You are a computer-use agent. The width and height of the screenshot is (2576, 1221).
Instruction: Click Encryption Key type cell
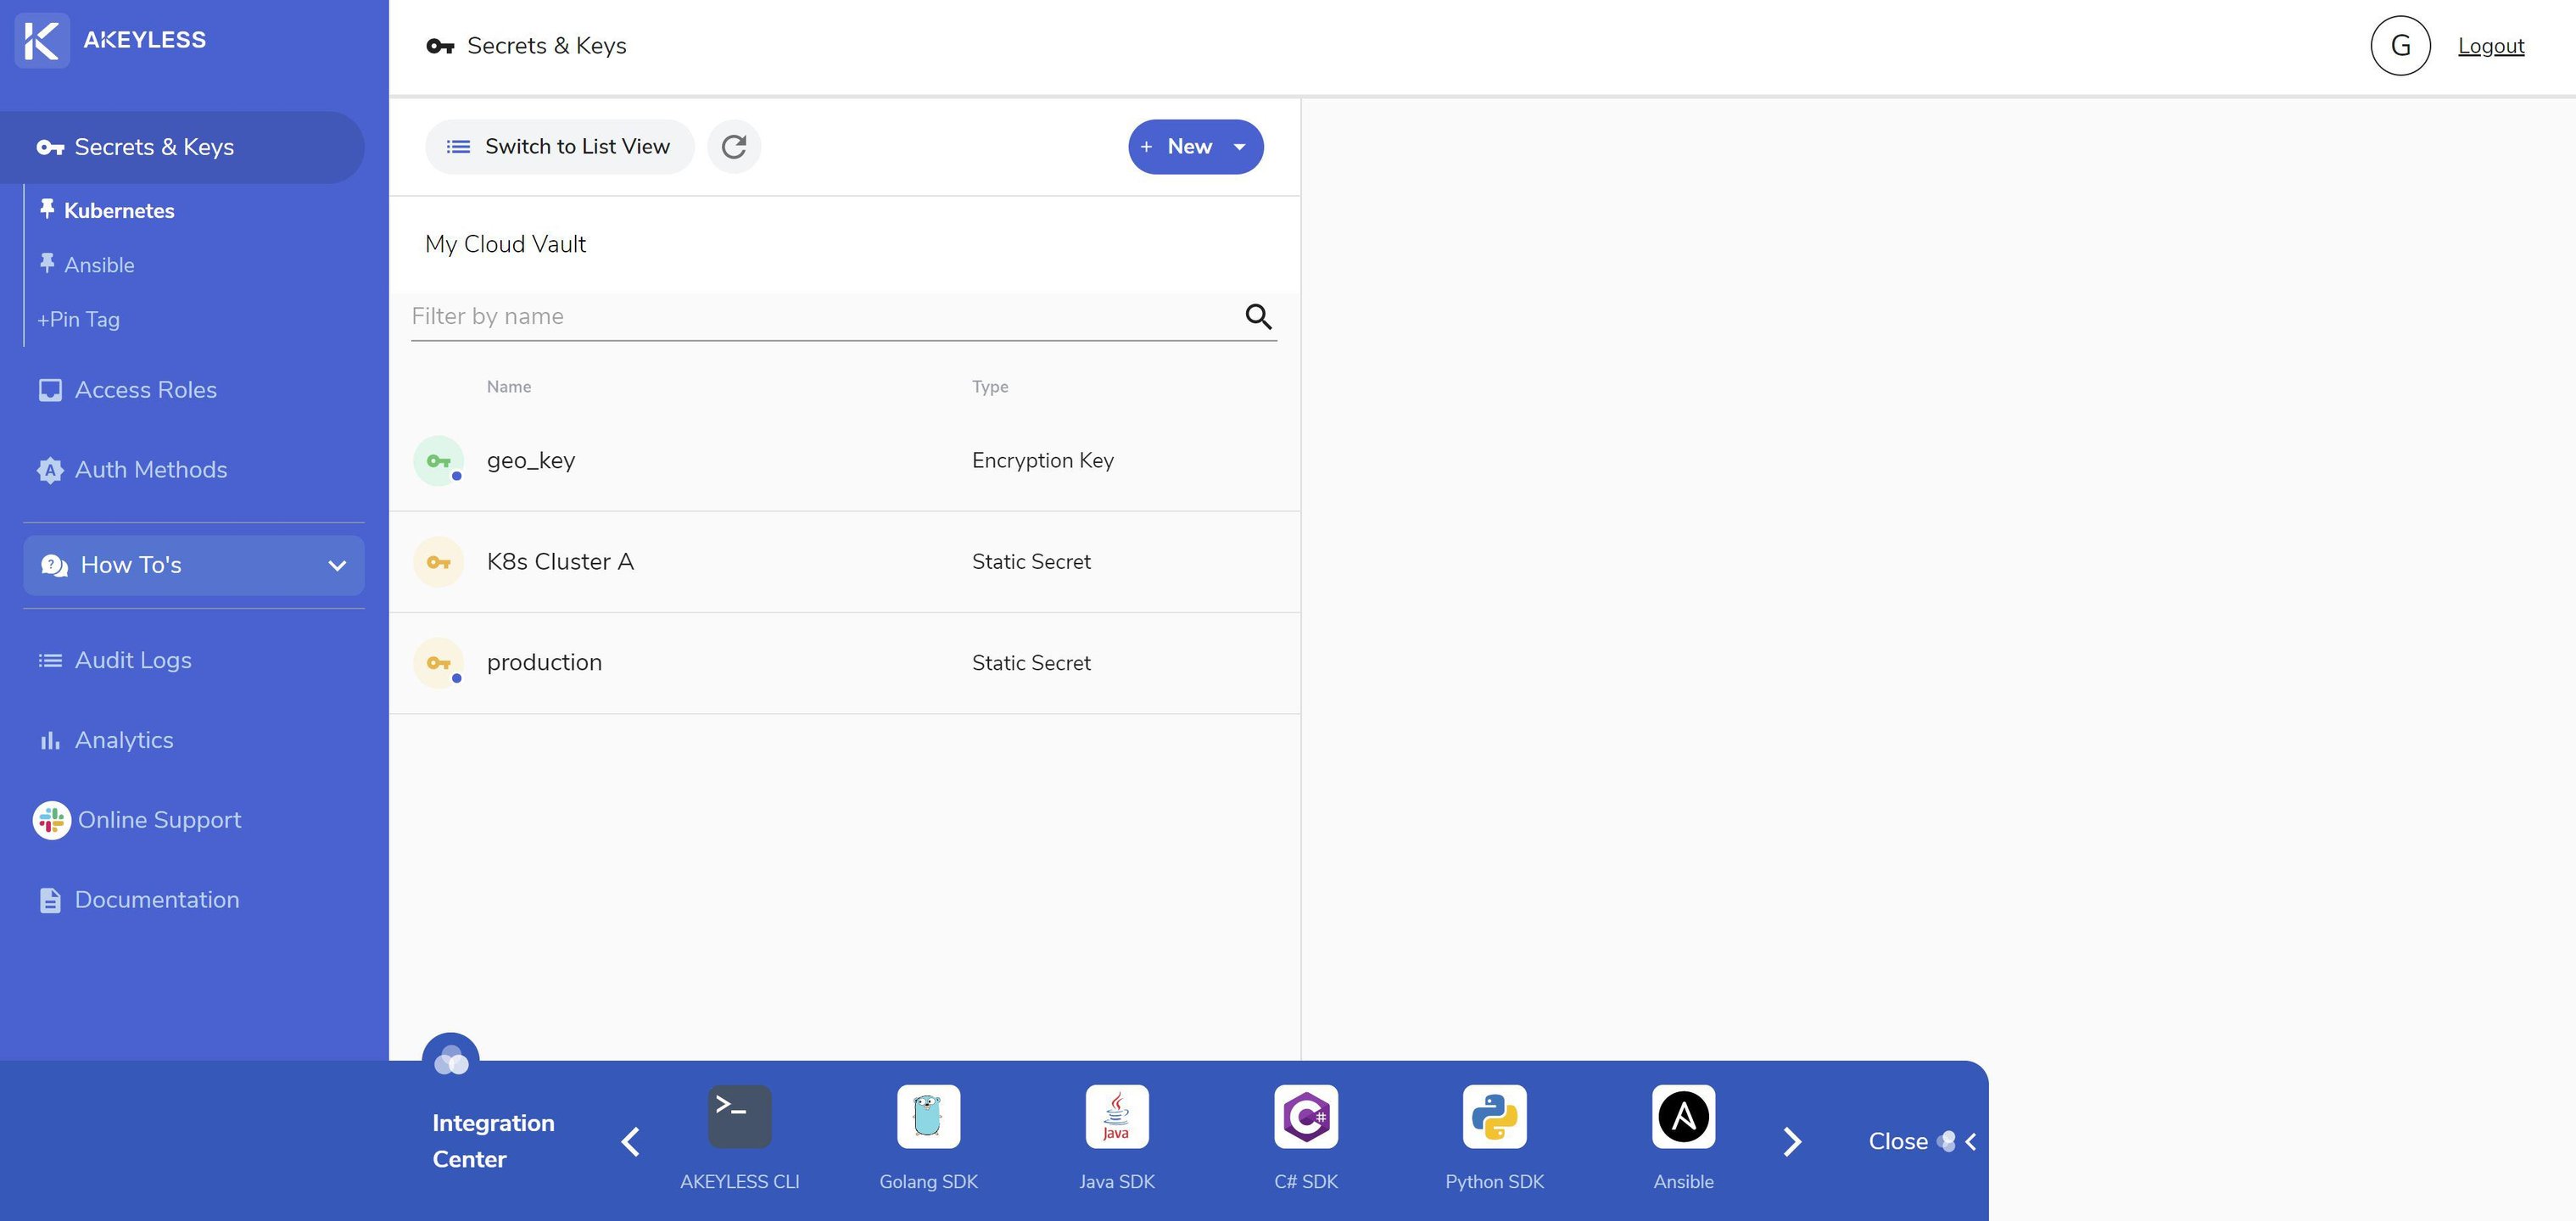pos(1043,461)
